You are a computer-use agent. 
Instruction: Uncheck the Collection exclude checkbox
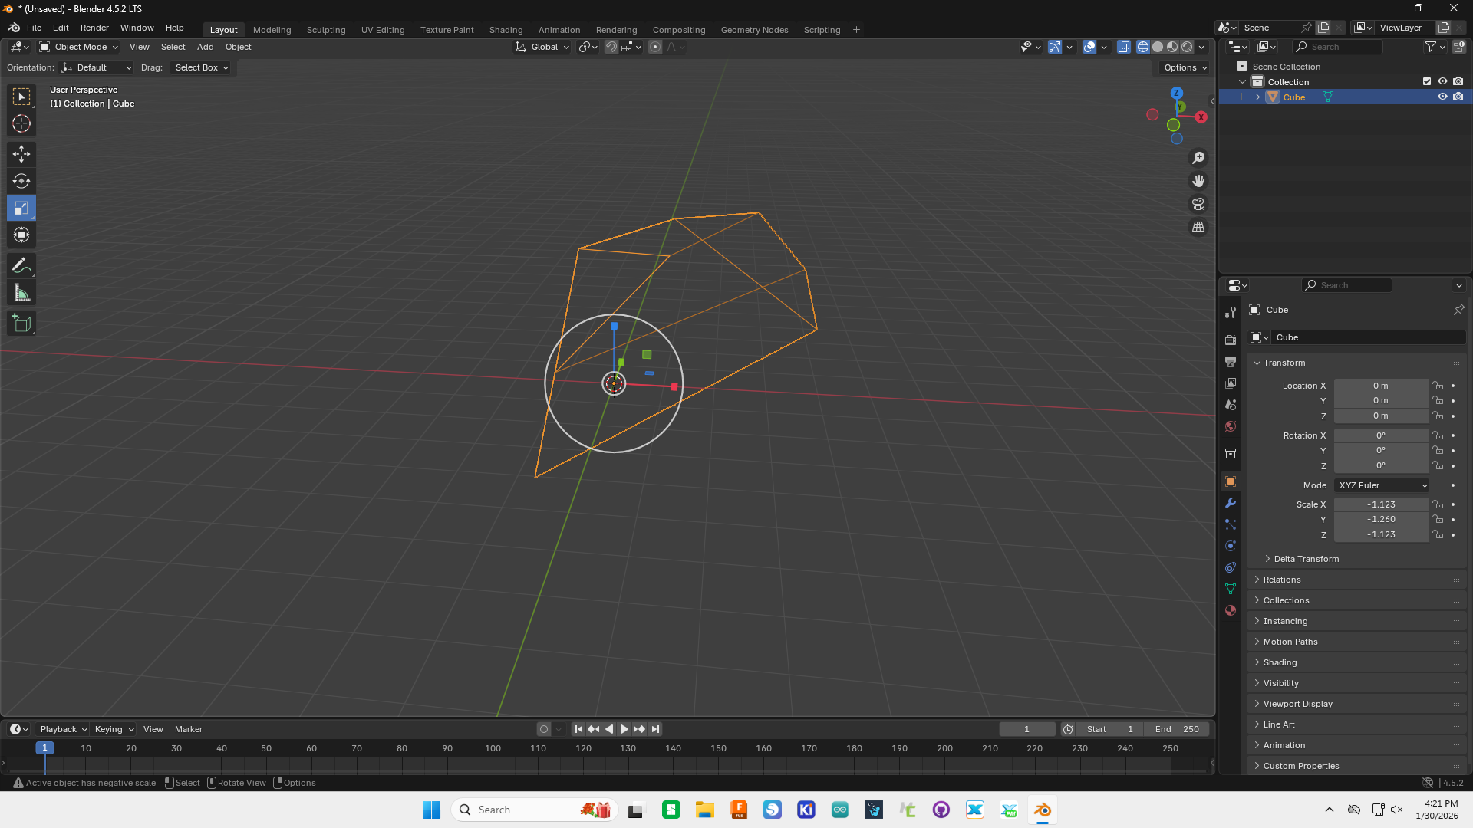tap(1427, 81)
